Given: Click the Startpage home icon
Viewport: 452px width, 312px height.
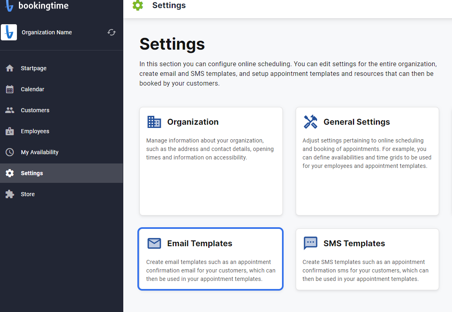Looking at the screenshot, I should coord(10,68).
